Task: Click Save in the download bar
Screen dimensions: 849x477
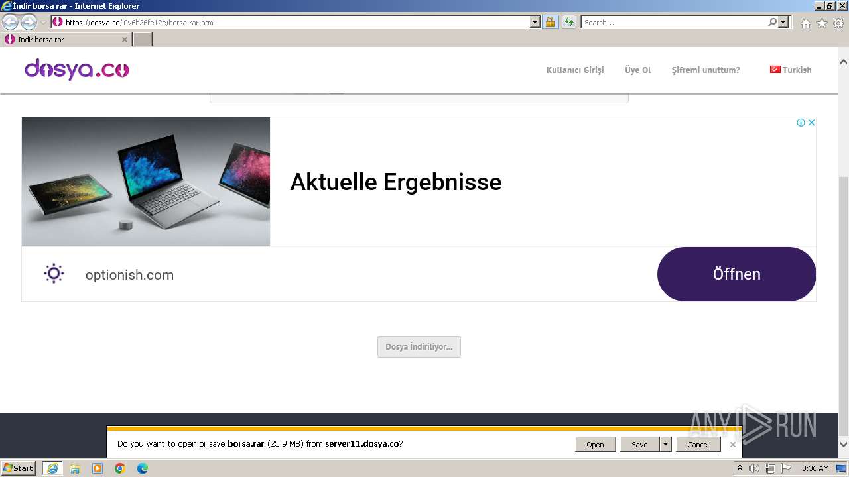Action: tap(640, 444)
